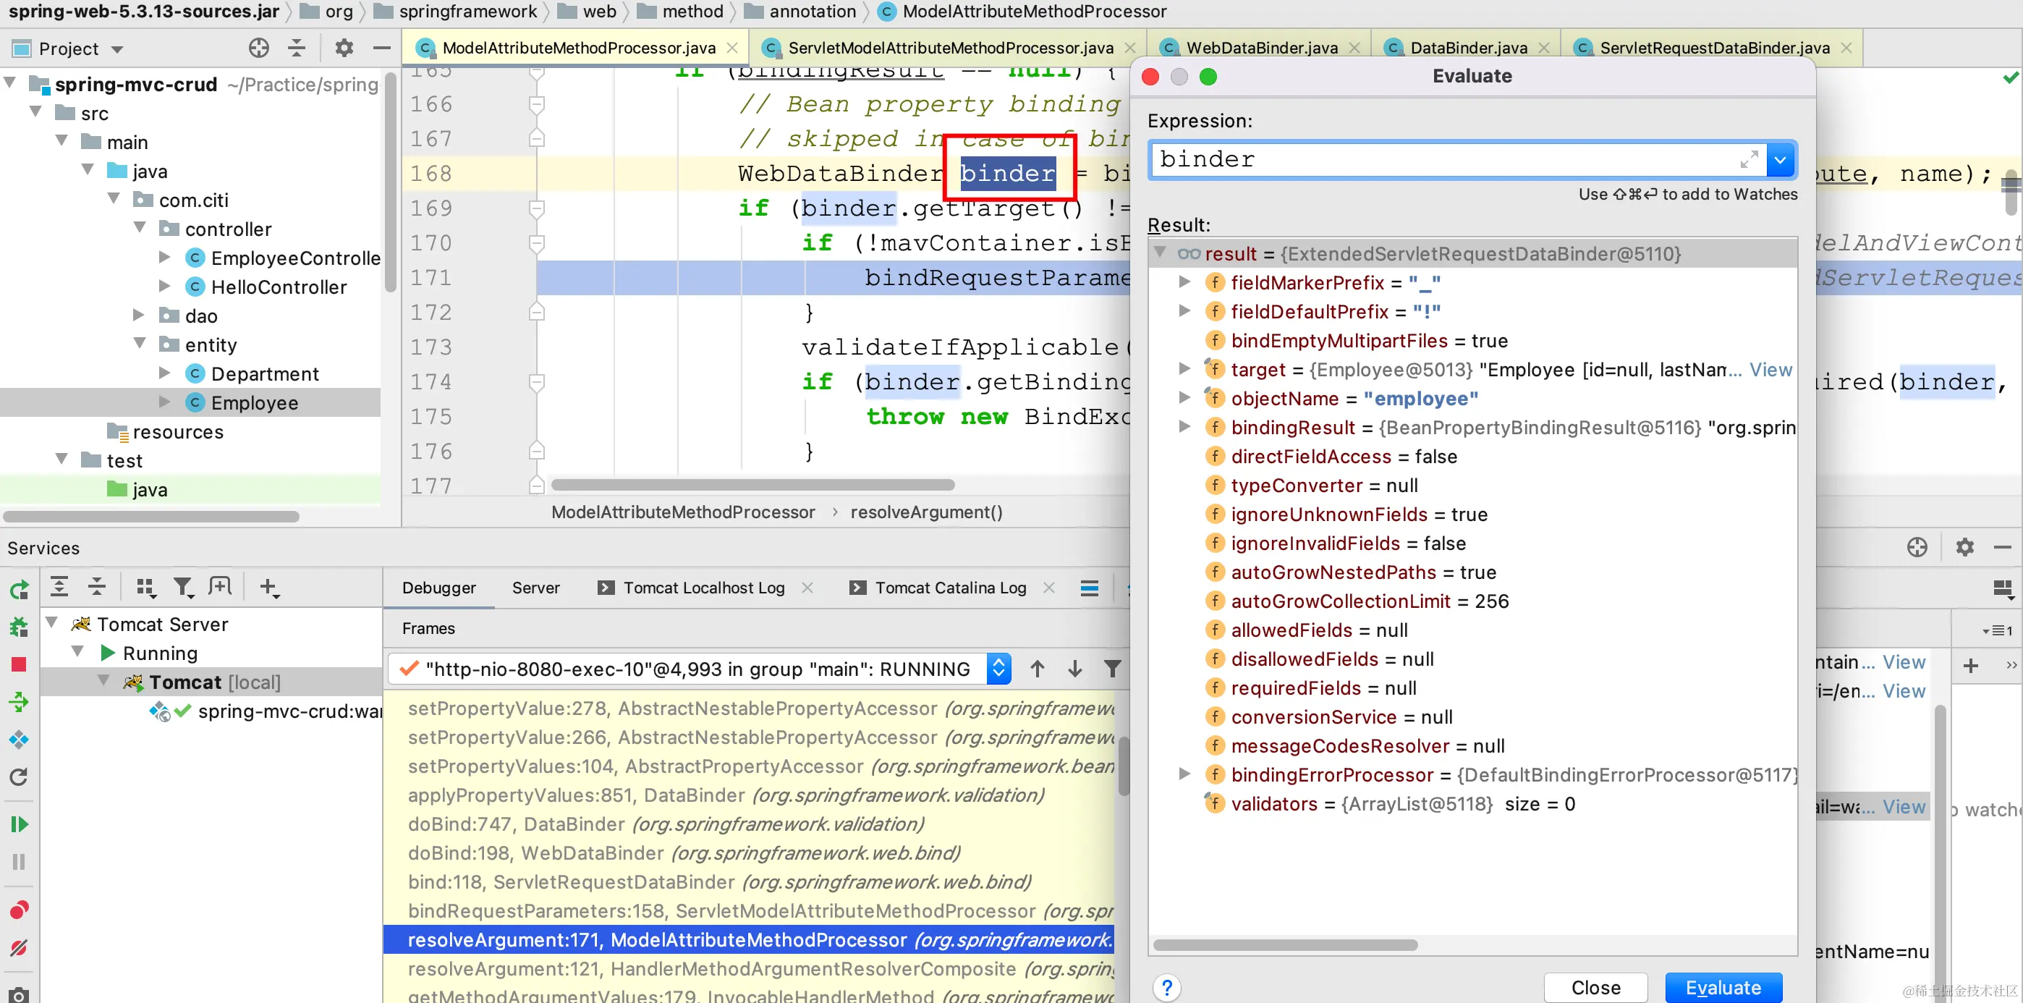Resume the paused program

(19, 824)
